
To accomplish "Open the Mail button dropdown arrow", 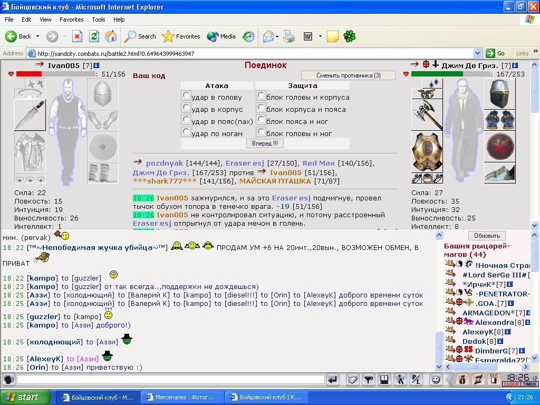I will 277,36.
